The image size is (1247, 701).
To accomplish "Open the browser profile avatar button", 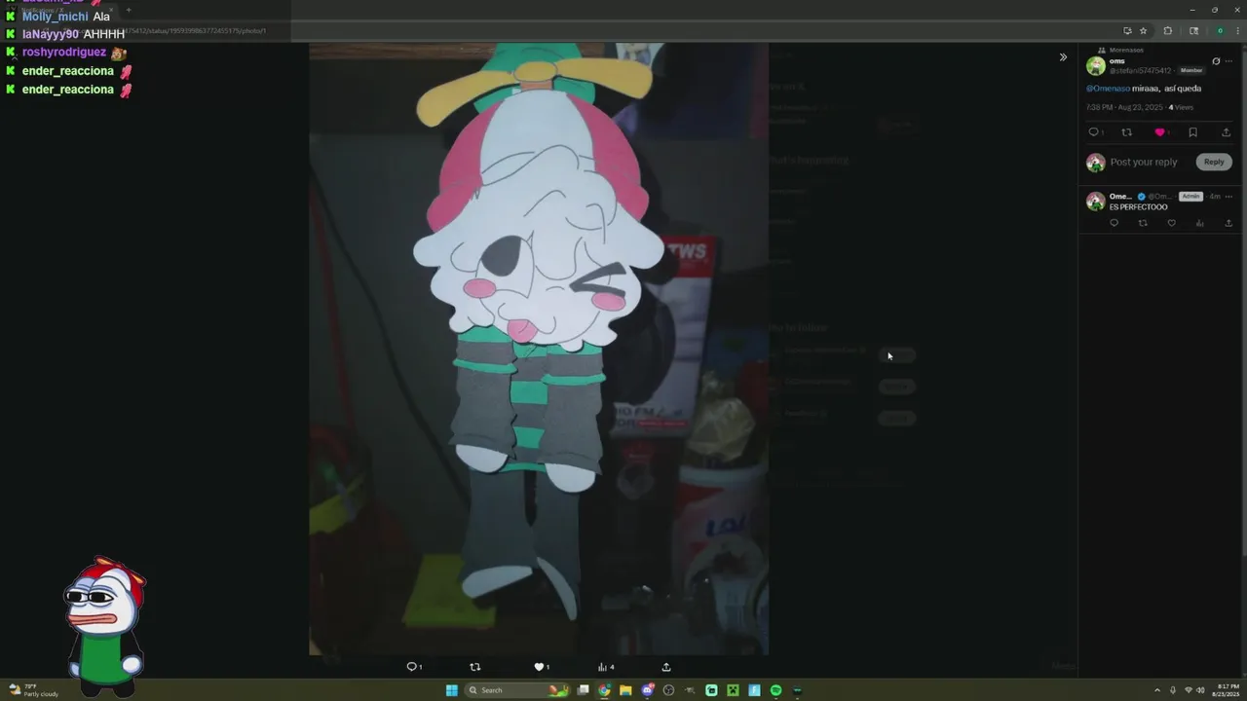I will 1220,30.
